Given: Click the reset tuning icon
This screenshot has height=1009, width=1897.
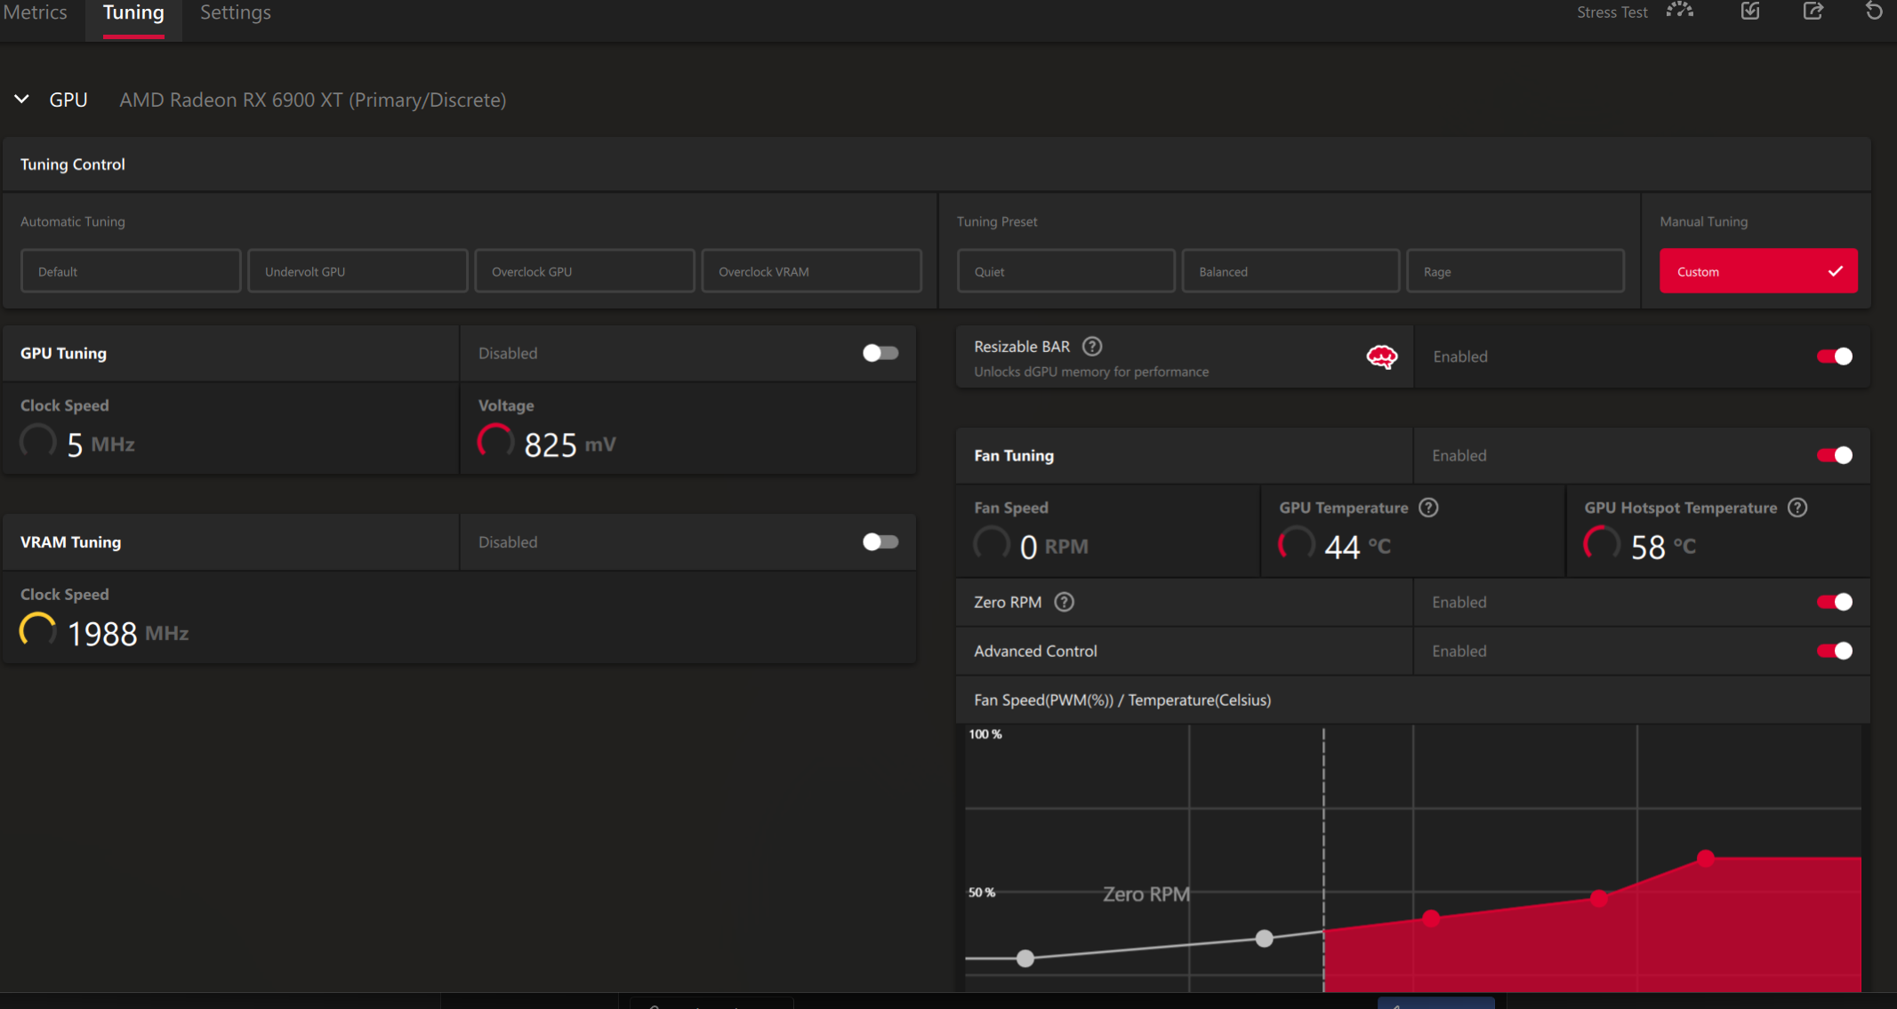Looking at the screenshot, I should point(1873,12).
